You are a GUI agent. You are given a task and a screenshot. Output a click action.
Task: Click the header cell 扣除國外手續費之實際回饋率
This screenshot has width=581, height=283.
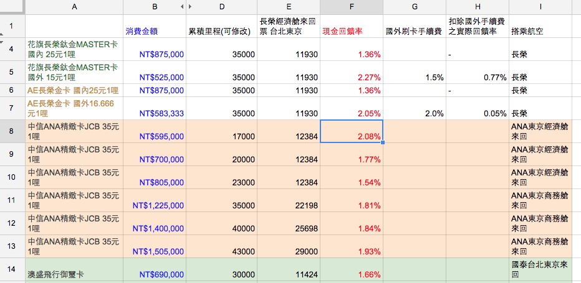coord(478,26)
